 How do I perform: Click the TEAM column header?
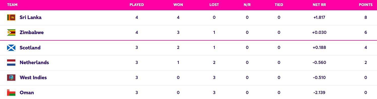click(12, 5)
